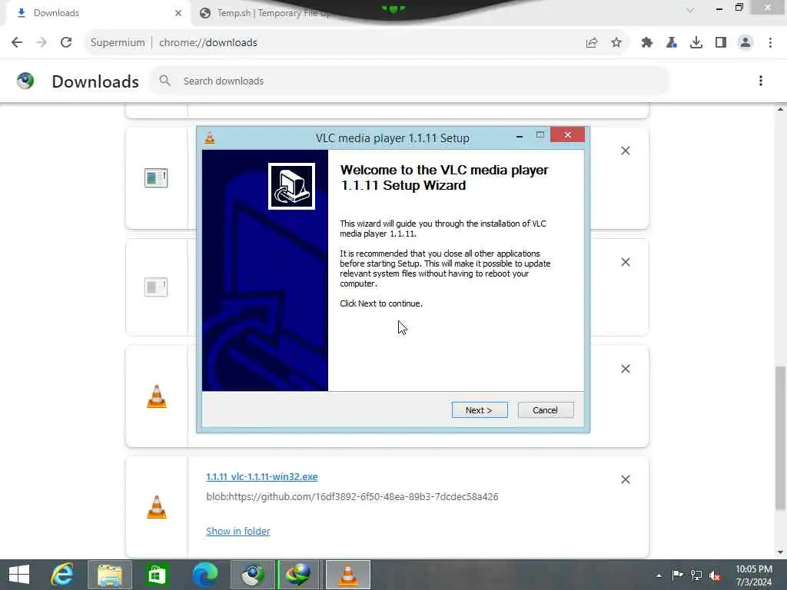Viewport: 787px width, 590px height.
Task: Go forward in the browser
Action: click(x=42, y=42)
